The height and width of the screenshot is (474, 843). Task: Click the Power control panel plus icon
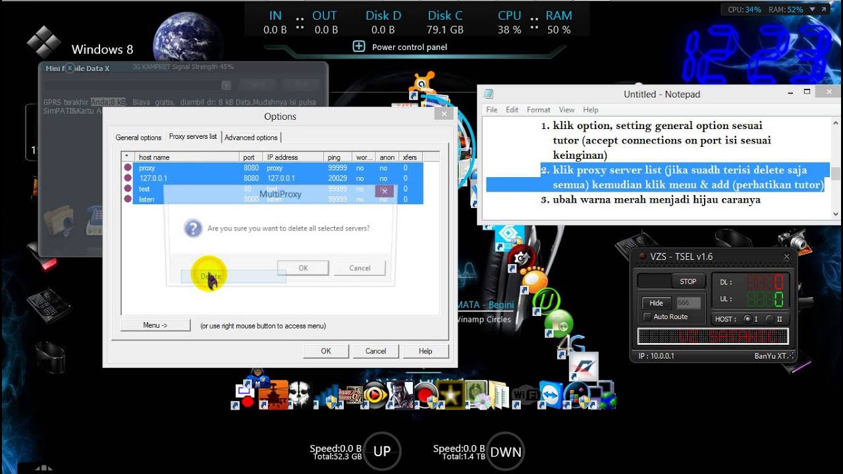point(359,46)
